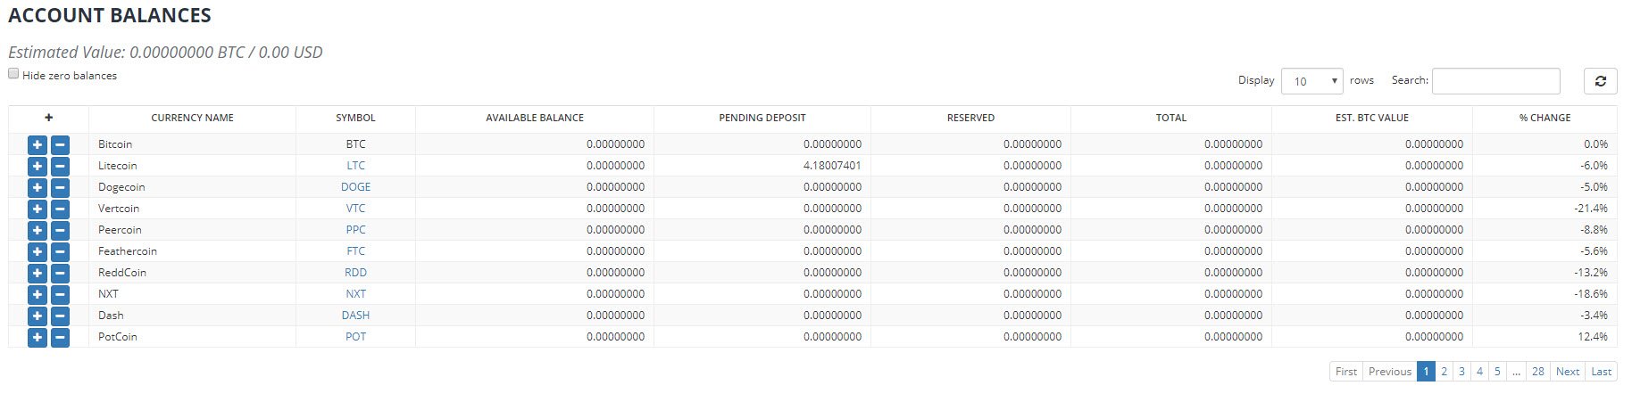Click the minus withdraw icon for Peercoin
The height and width of the screenshot is (402, 1632).
click(60, 230)
